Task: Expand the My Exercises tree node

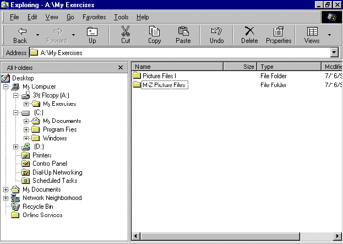Action: click(26, 104)
